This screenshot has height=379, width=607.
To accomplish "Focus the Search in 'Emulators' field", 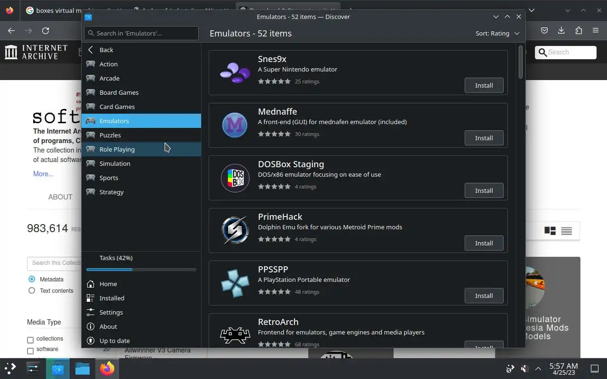I will [141, 33].
